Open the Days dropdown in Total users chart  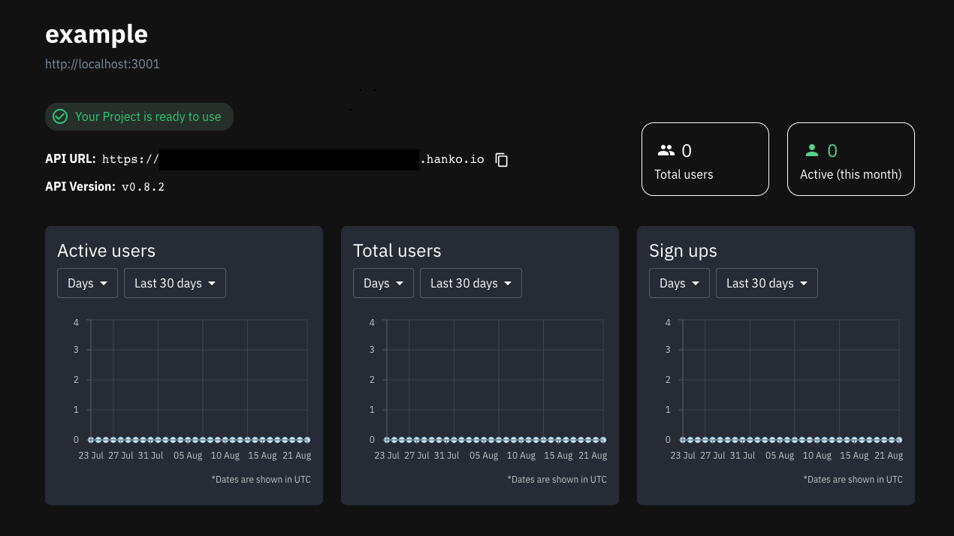383,283
